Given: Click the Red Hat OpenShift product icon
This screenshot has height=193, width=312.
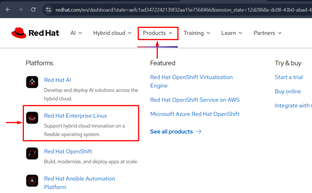Looking at the screenshot, I should (x=32, y=153).
